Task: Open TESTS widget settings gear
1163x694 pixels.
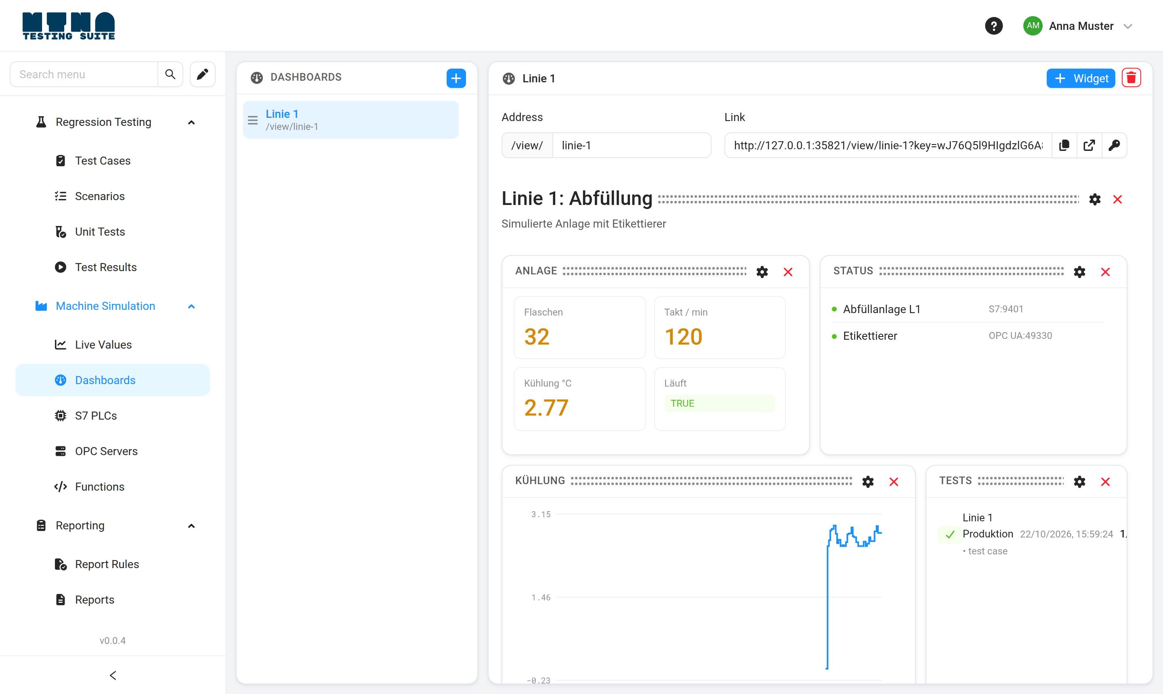Action: click(1079, 482)
